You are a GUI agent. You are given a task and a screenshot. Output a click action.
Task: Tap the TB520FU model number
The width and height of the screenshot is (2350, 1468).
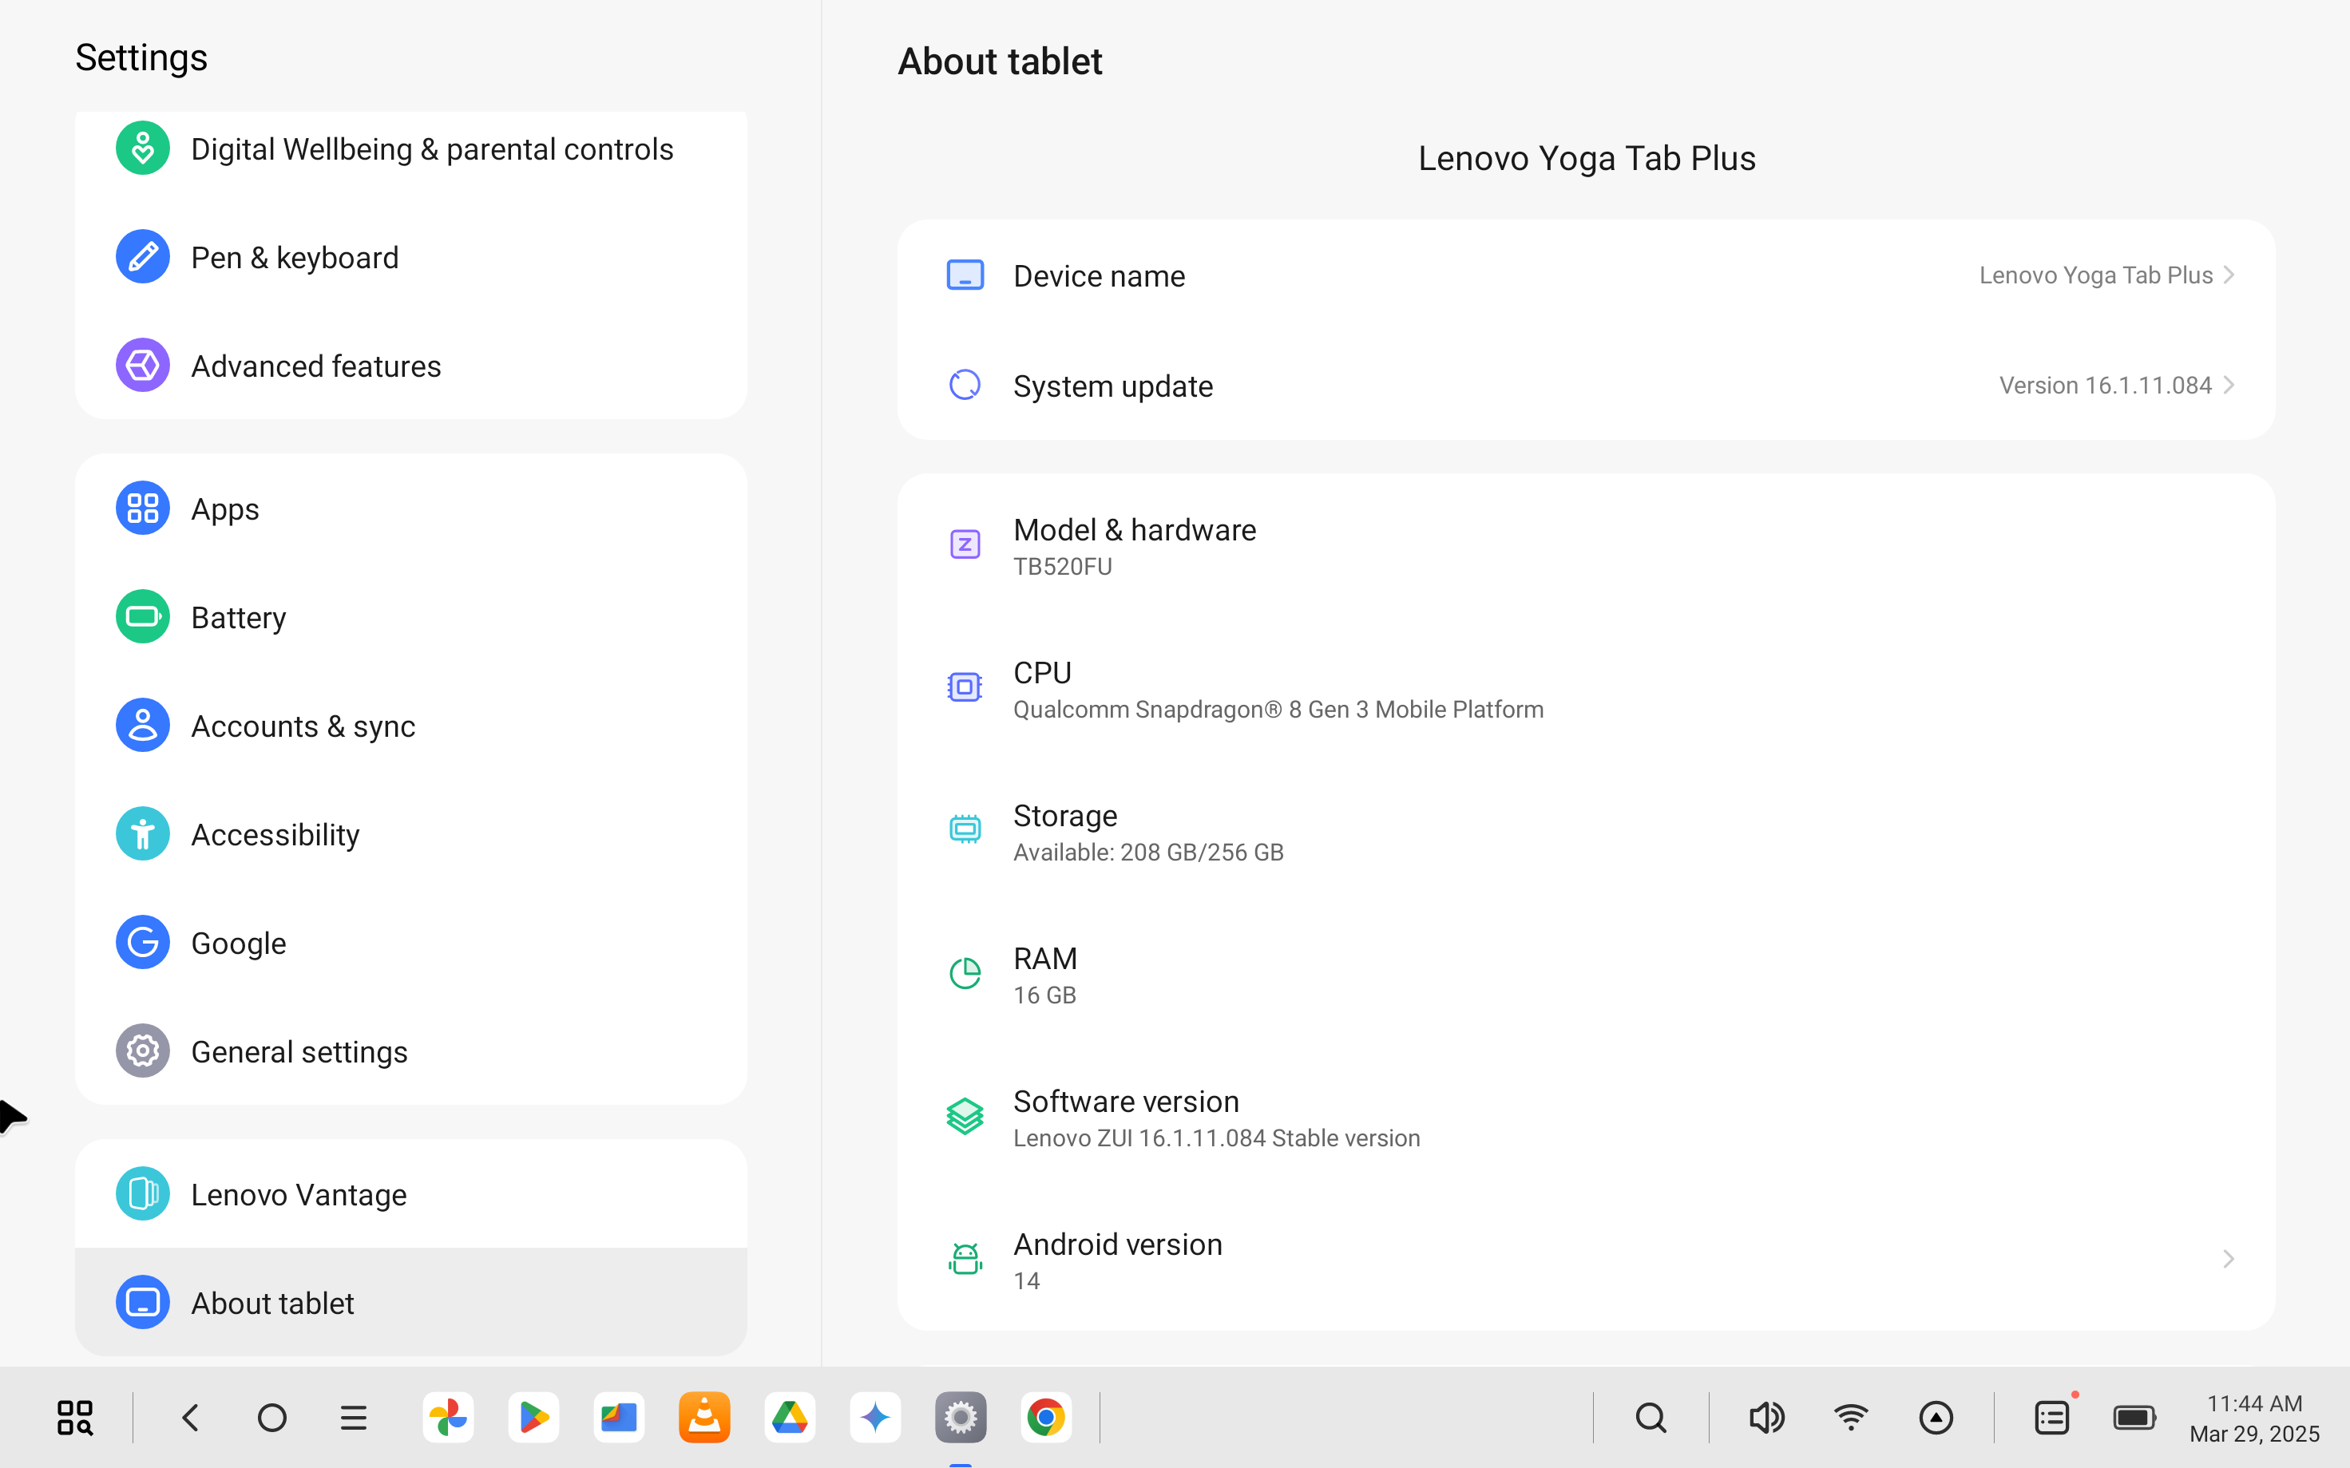pos(1062,566)
